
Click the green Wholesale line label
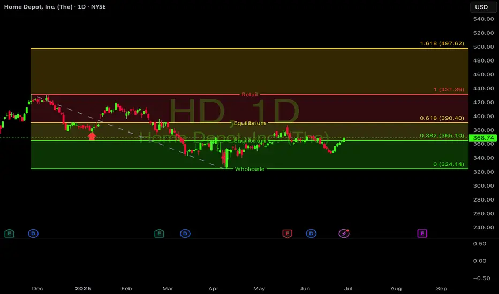(x=249, y=169)
